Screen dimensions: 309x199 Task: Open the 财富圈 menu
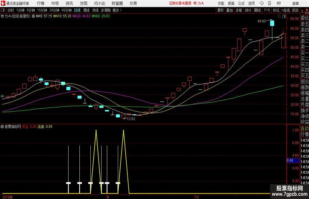pyautogui.click(x=117, y=3)
